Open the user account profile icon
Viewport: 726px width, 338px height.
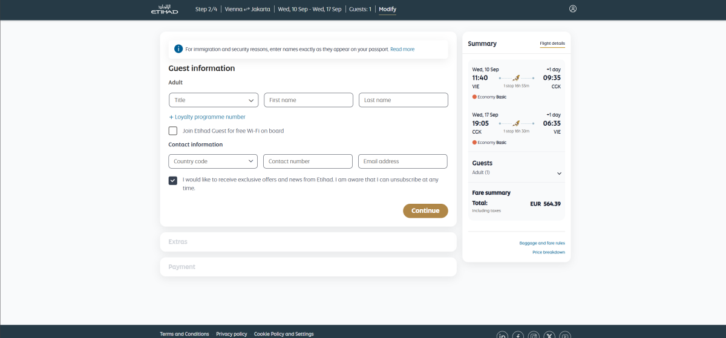[573, 9]
